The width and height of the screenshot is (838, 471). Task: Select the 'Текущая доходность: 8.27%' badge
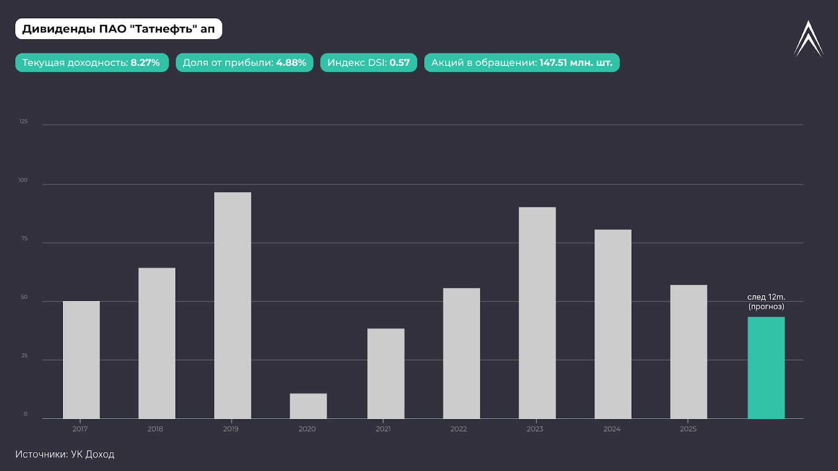[92, 63]
